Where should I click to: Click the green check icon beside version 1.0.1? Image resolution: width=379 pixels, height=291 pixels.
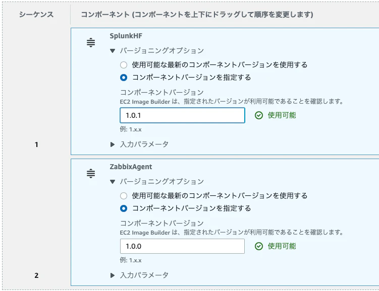point(258,115)
